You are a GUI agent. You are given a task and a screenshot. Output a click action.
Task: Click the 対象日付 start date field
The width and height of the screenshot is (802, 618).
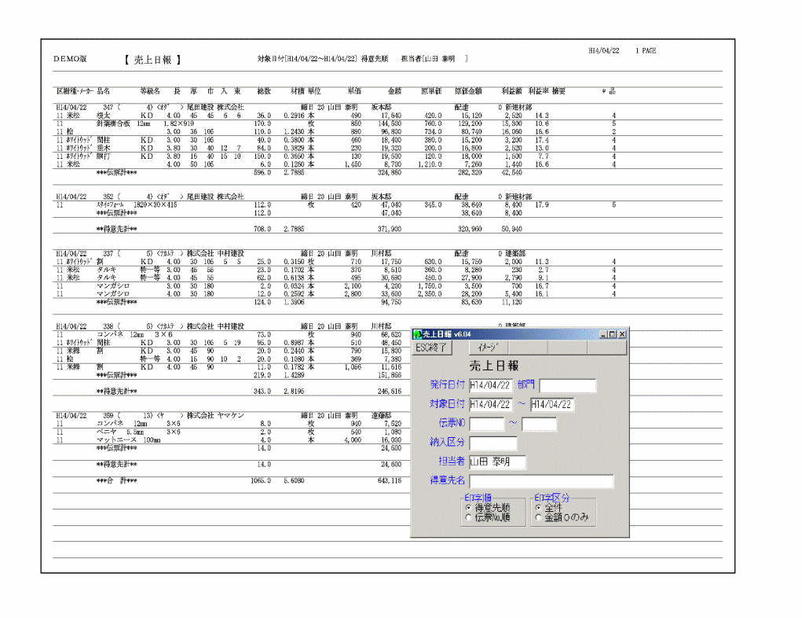tap(490, 404)
